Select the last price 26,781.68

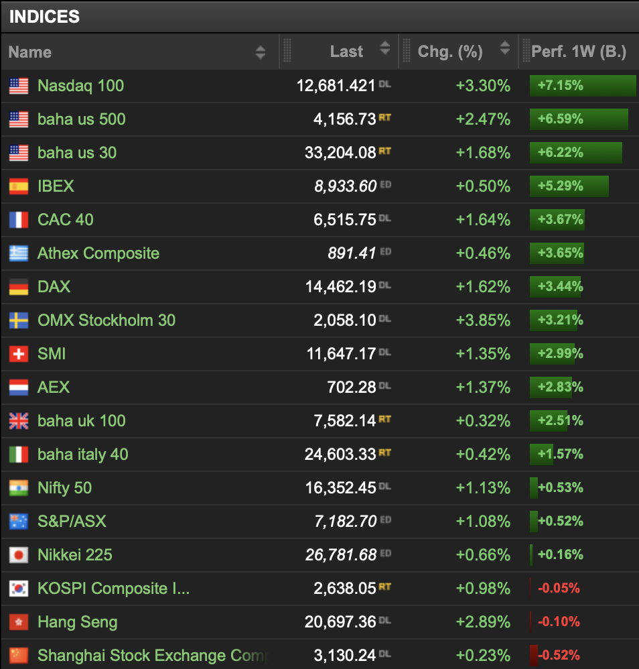click(x=341, y=555)
